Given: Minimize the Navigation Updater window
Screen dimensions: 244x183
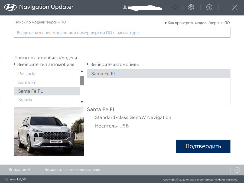Looking at the screenshot, I should tap(225, 9).
